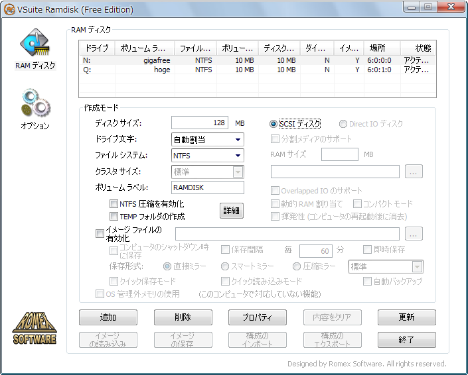Sort by ボリューム ラベル column header

[x=145, y=48]
